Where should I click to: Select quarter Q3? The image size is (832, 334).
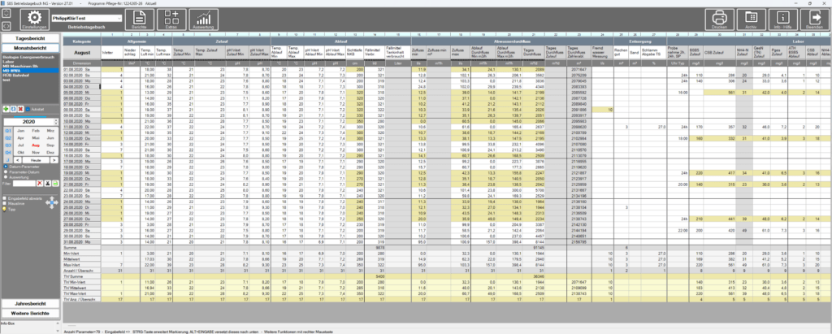(7, 145)
